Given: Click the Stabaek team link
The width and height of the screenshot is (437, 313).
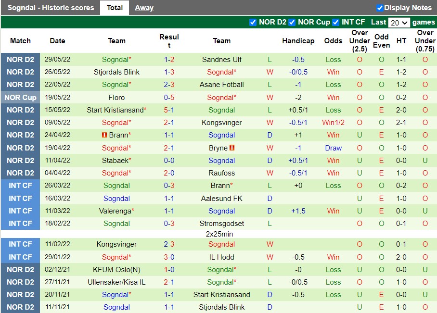Looking at the screenshot, I should [116, 160].
